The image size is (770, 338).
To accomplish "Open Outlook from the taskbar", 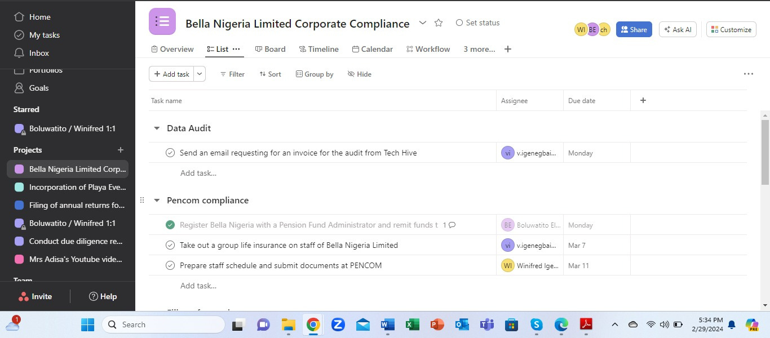I will pyautogui.click(x=462, y=324).
